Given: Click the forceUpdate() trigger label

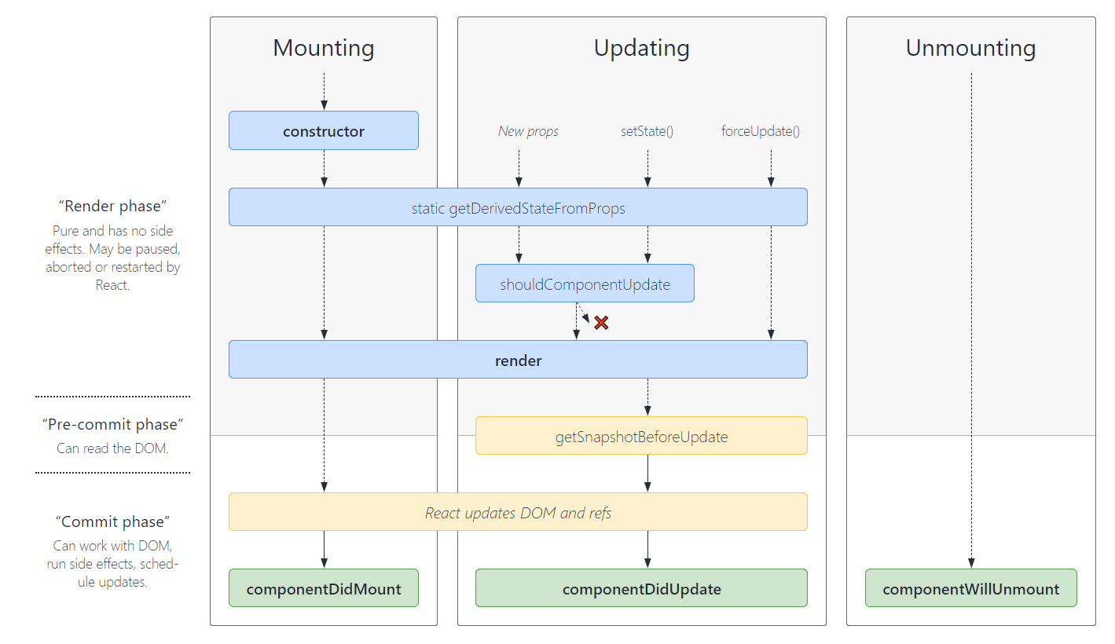Looking at the screenshot, I should click(761, 131).
